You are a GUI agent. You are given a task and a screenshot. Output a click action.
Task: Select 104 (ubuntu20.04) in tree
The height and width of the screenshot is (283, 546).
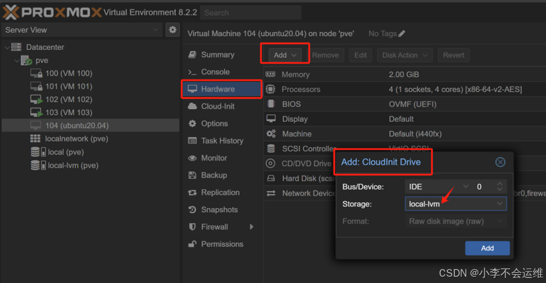pos(90,125)
